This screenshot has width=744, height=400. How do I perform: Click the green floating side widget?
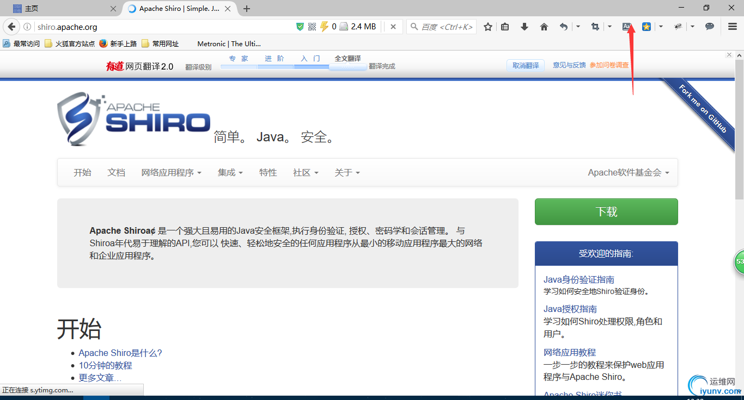(x=739, y=262)
